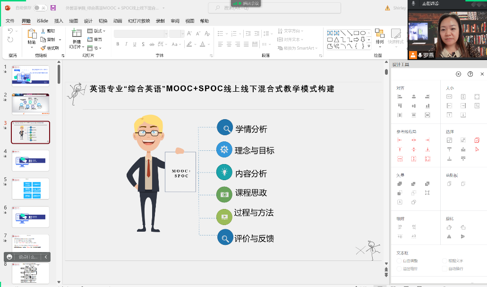The height and width of the screenshot is (287, 487).
Task: Toggle Bold formatting
Action: point(118,44)
